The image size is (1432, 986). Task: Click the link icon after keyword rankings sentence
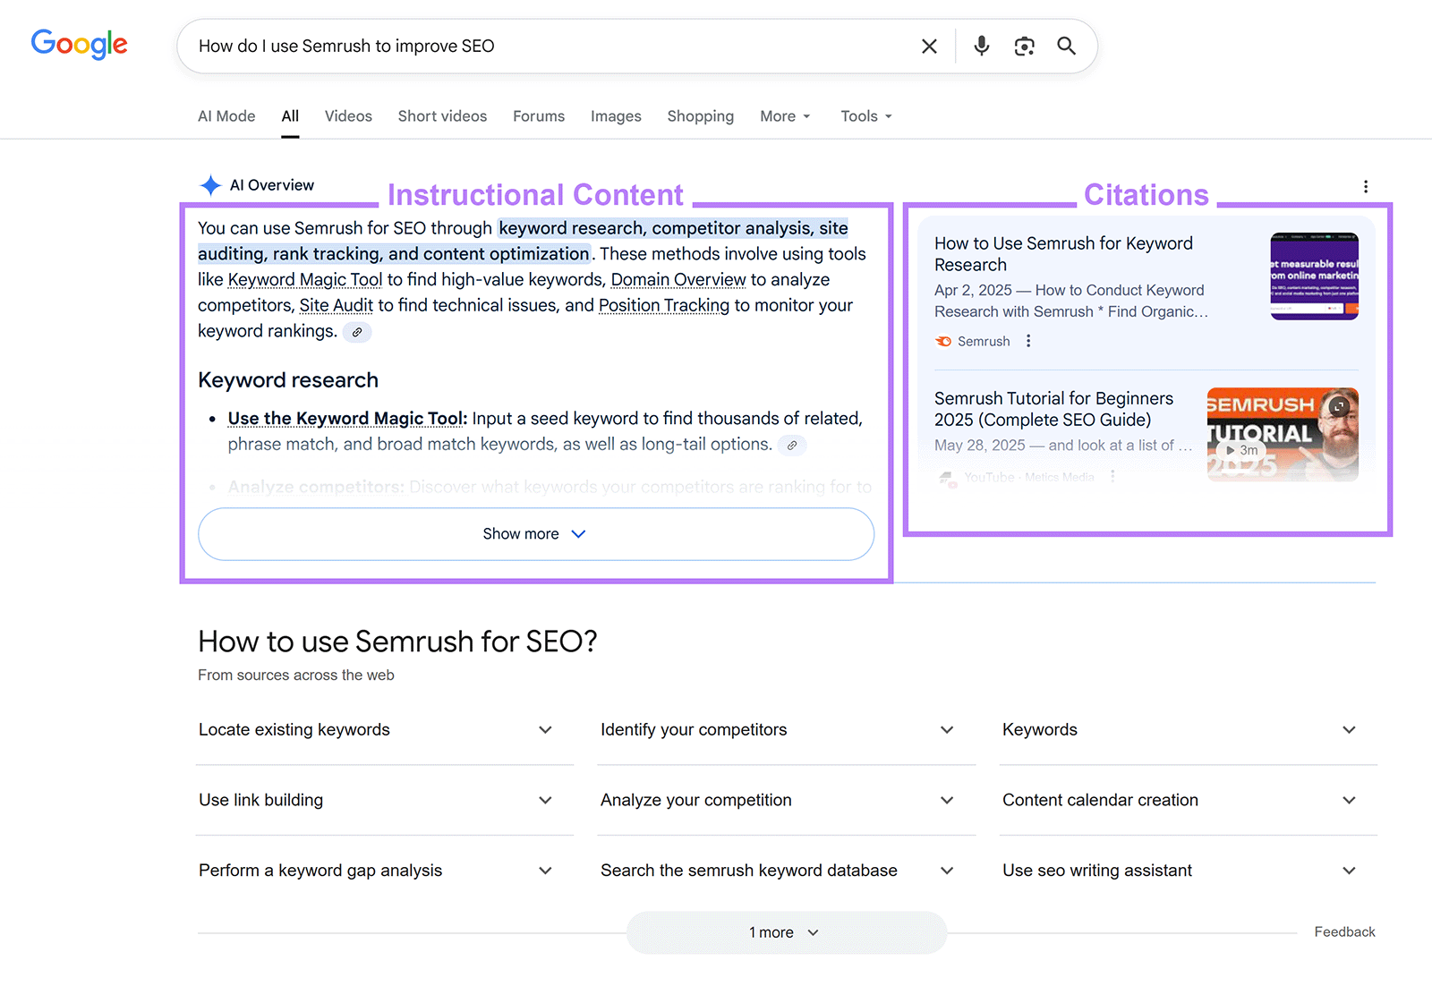356,332
